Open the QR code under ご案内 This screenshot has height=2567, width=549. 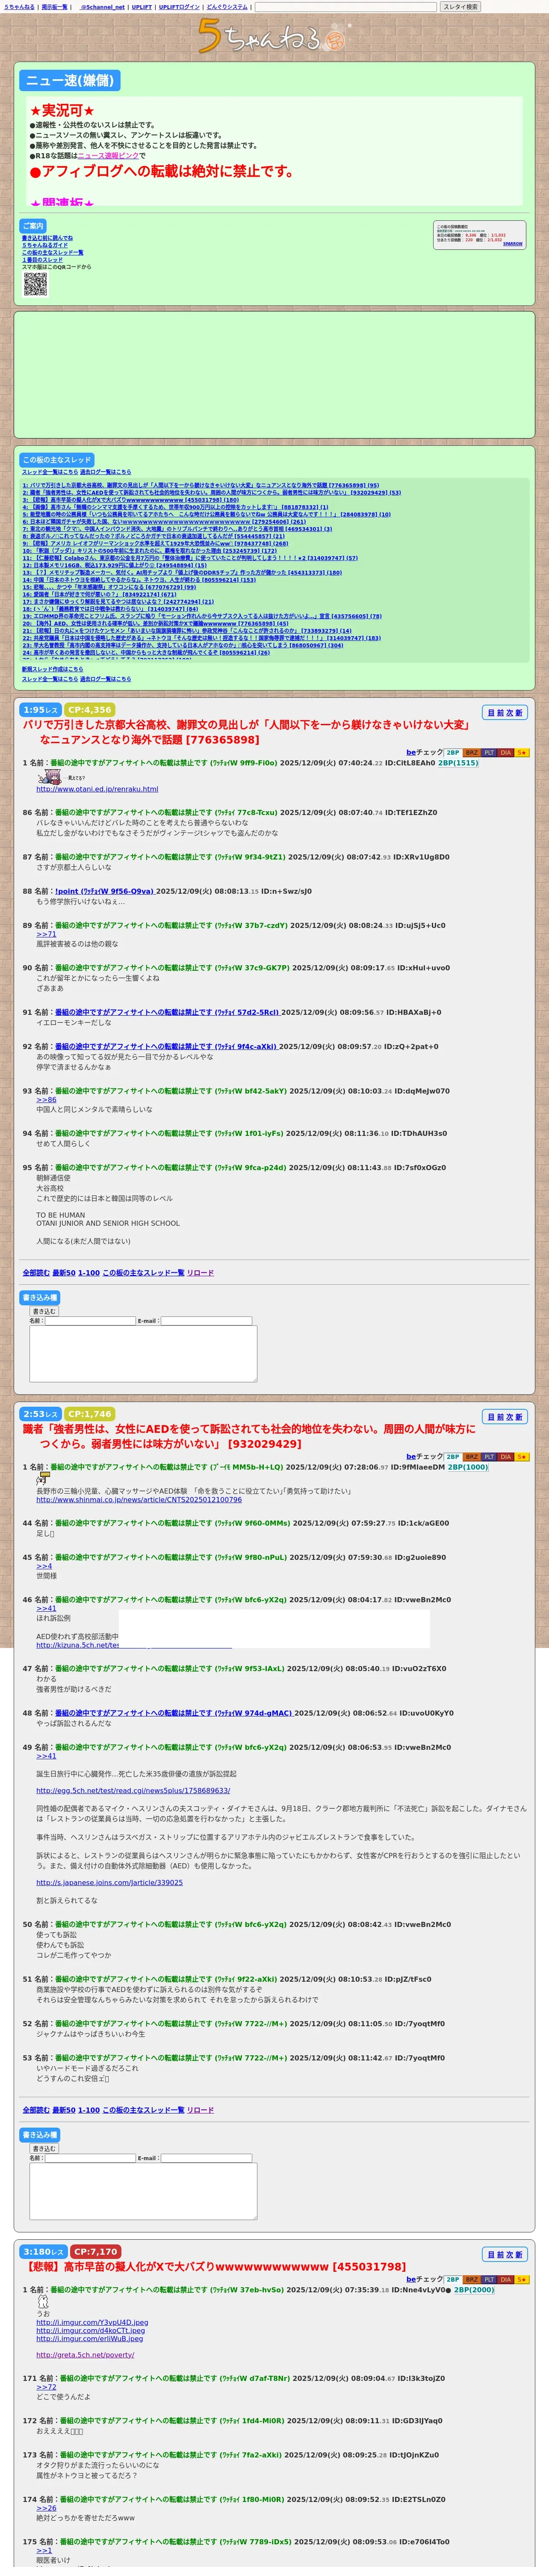[35, 284]
